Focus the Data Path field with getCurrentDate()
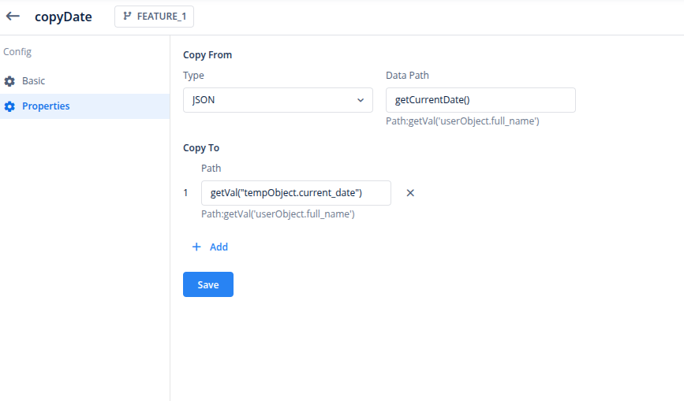684x401 pixels. 480,100
